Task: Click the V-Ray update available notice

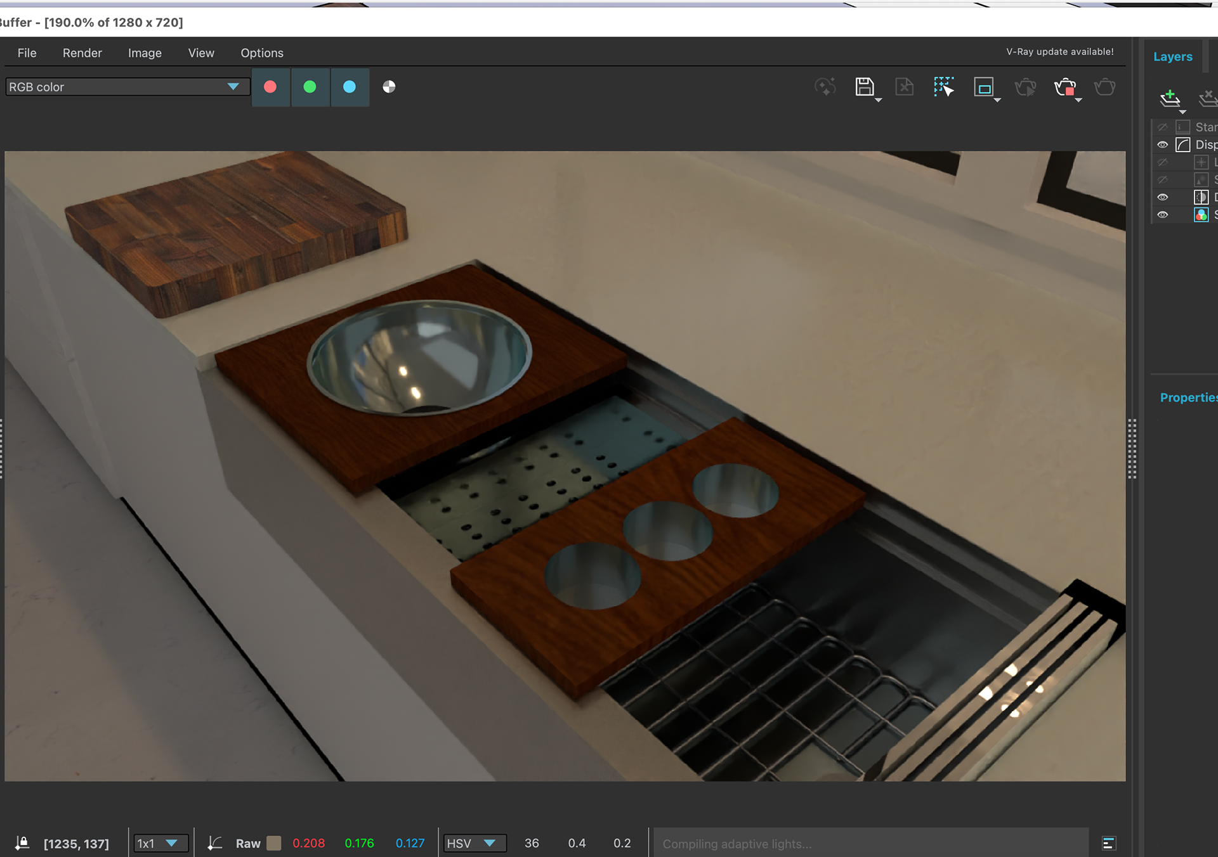Action: [1060, 52]
